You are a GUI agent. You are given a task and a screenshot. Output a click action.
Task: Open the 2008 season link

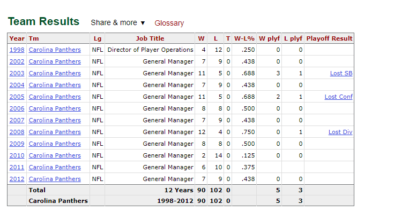(x=17, y=132)
